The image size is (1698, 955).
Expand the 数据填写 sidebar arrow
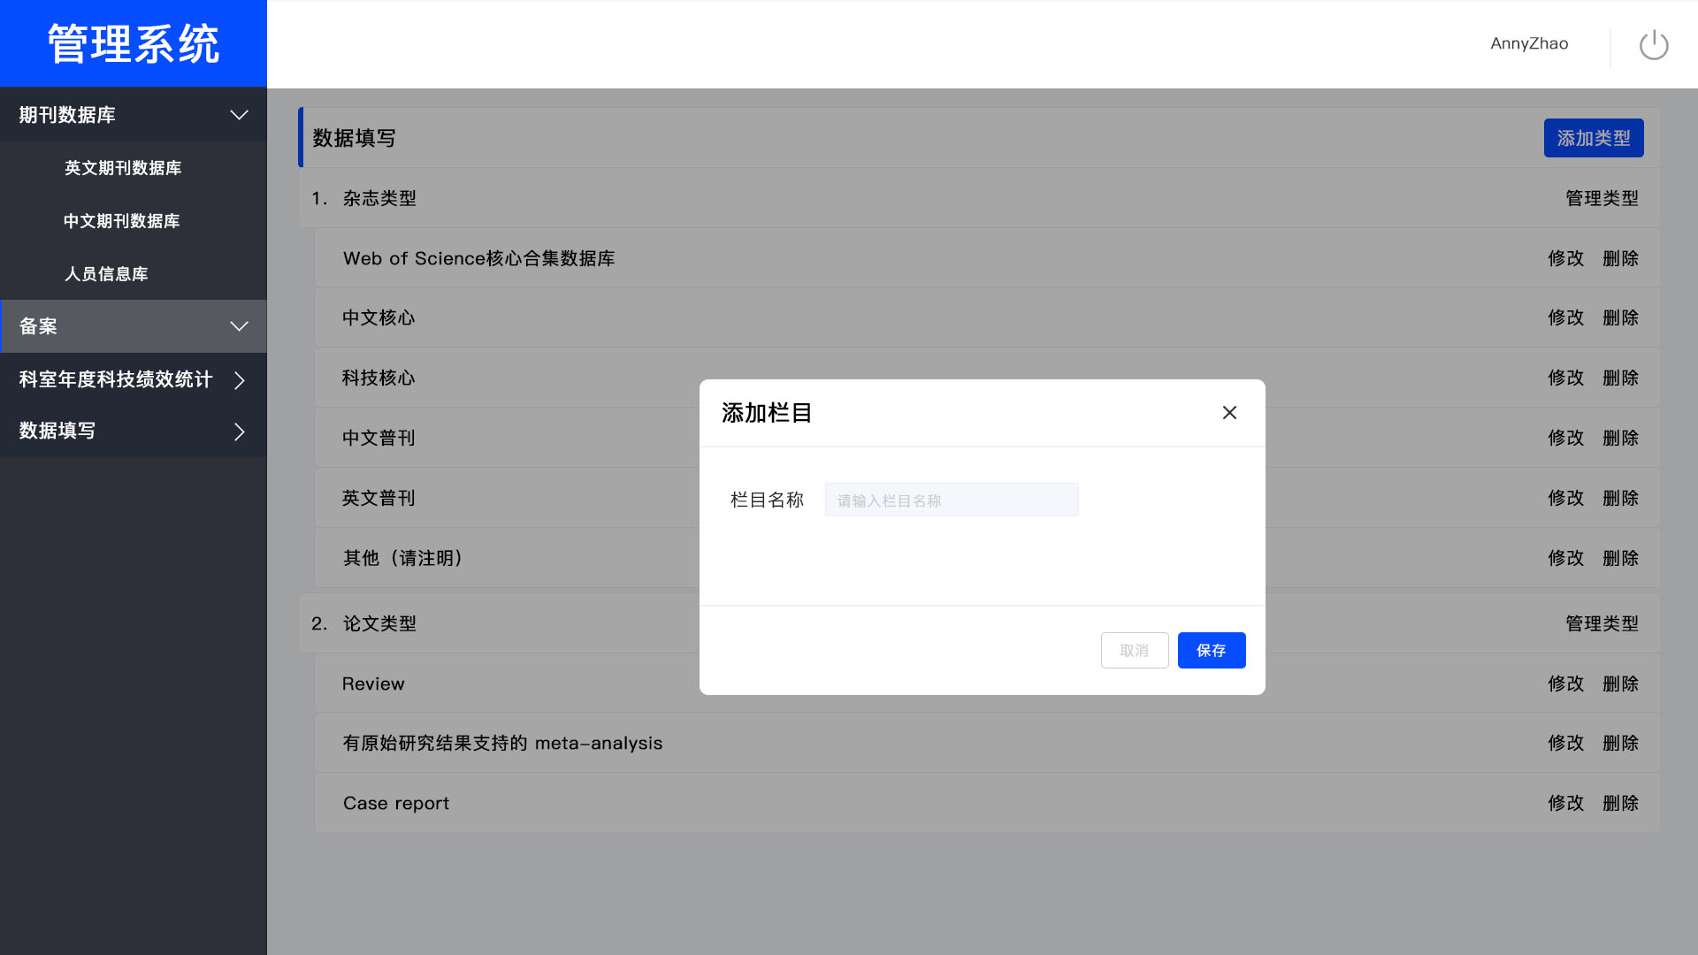[239, 432]
